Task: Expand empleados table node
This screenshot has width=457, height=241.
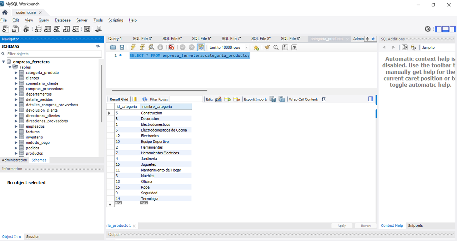Action: (16, 127)
